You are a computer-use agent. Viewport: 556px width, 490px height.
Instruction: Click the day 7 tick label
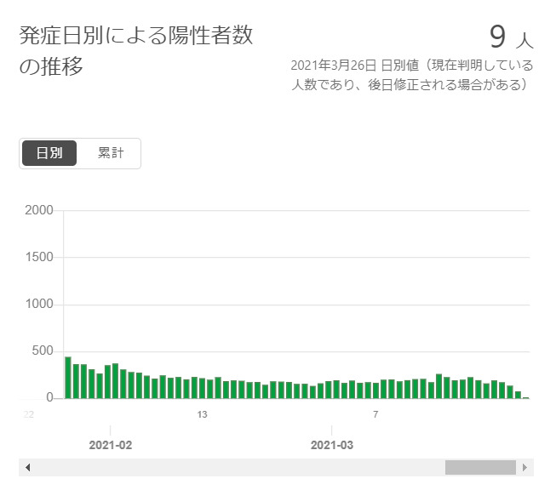(375, 415)
